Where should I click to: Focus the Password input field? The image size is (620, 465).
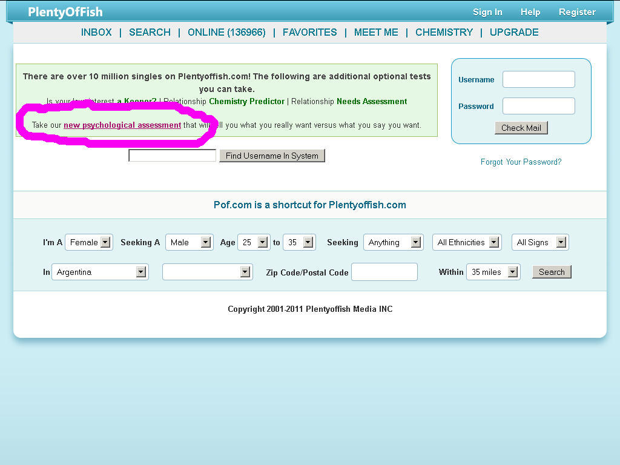click(x=538, y=106)
